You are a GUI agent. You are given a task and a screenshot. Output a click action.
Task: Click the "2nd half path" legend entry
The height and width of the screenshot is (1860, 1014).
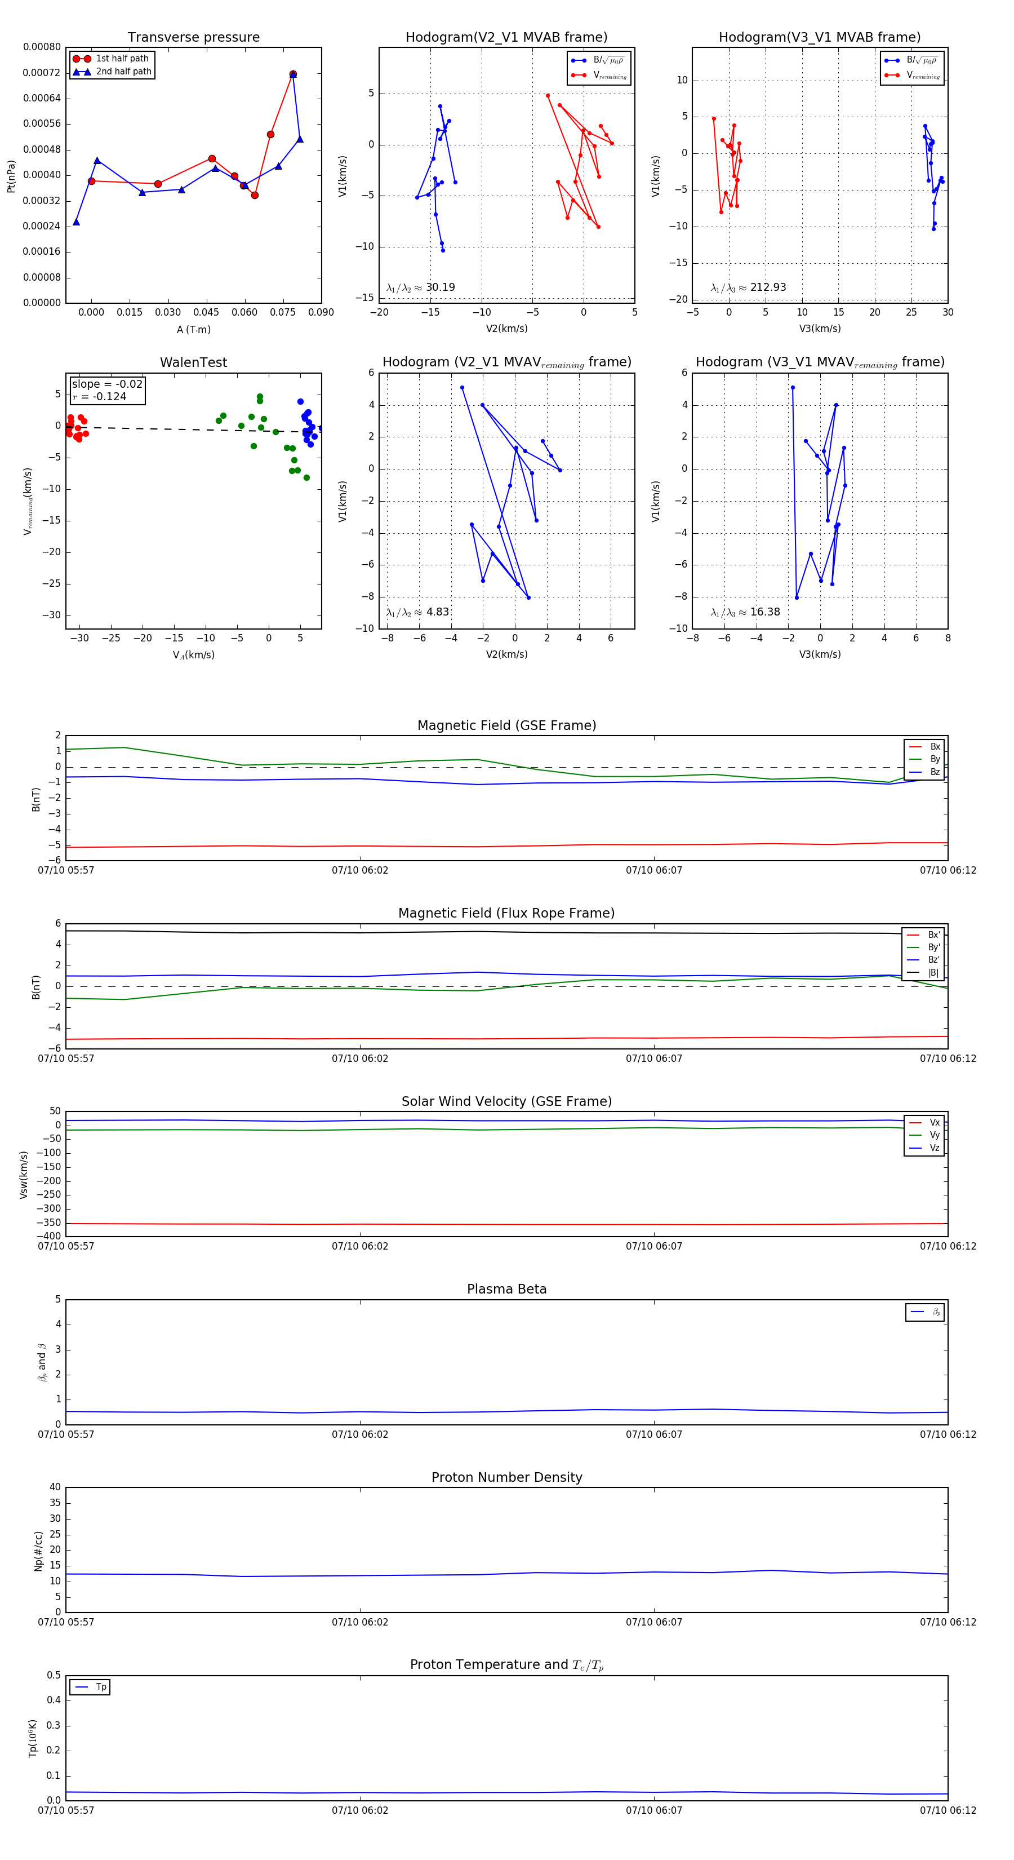112,72
